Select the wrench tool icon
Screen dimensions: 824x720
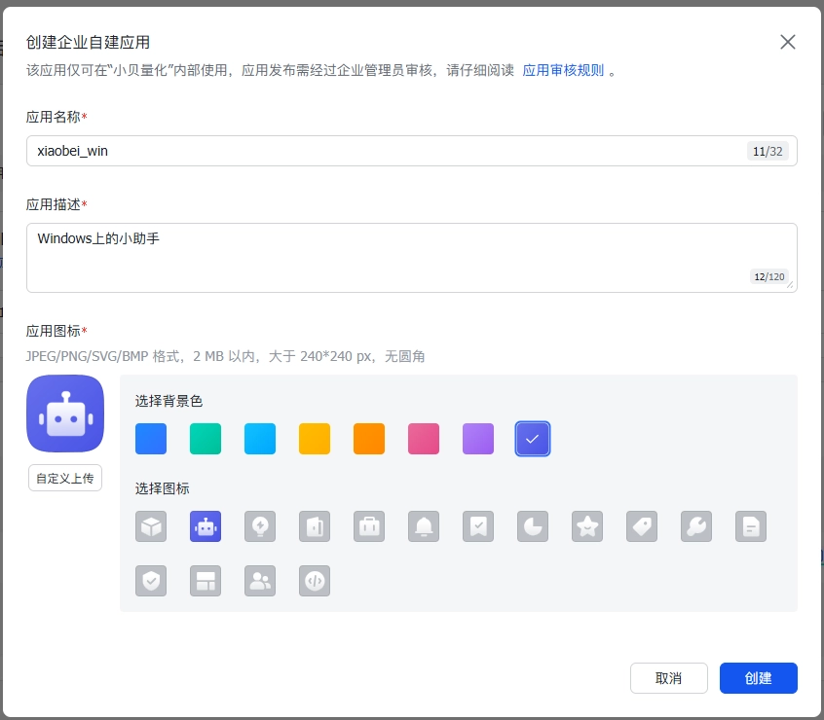click(x=696, y=526)
